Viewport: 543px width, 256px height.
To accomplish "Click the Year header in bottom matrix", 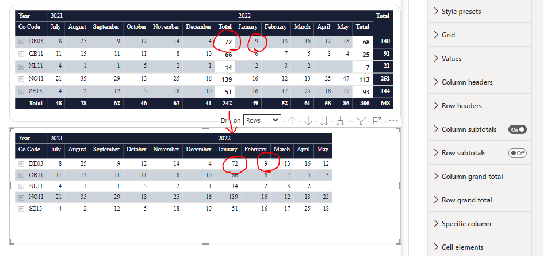I will coord(24,138).
